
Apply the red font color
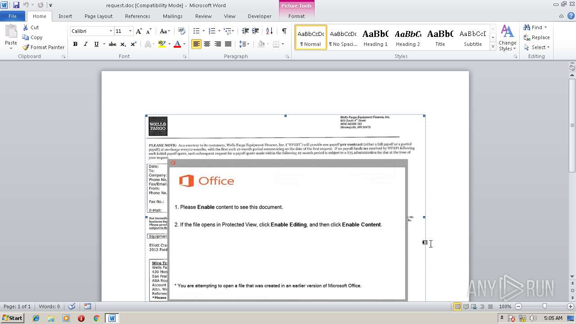click(x=177, y=44)
